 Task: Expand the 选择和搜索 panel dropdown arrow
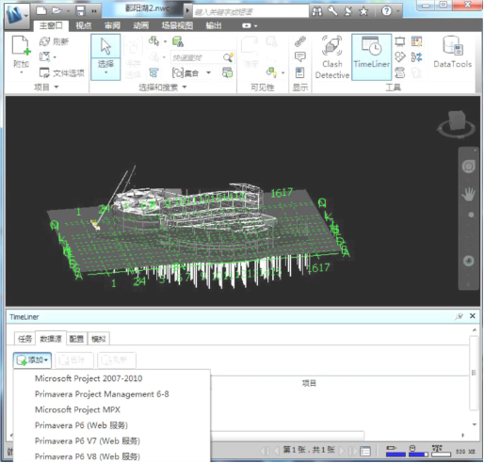tap(185, 87)
